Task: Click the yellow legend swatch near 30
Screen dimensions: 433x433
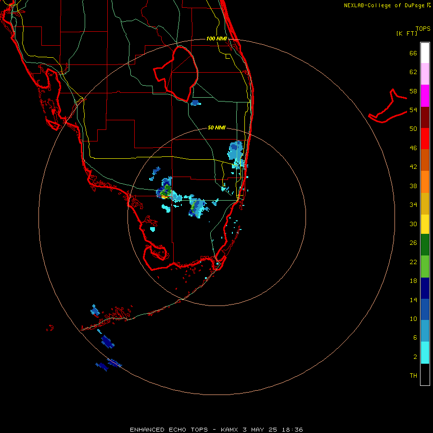Action: pos(425,224)
